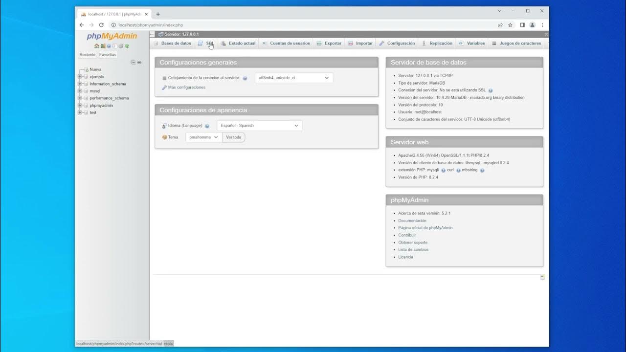
Task: Open the Importar tab
Action: click(360, 44)
